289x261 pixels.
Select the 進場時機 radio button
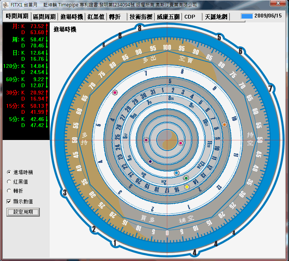pos(9,173)
